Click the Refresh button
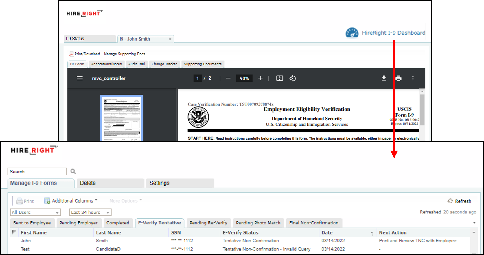484x255 pixels. point(459,201)
